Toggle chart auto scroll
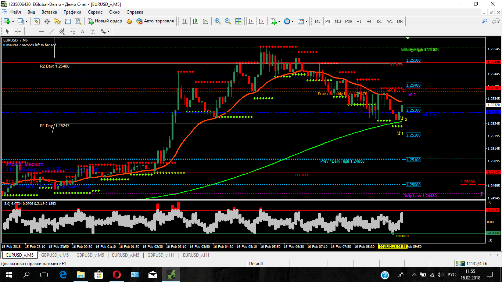The width and height of the screenshot is (502, 282). (251, 21)
